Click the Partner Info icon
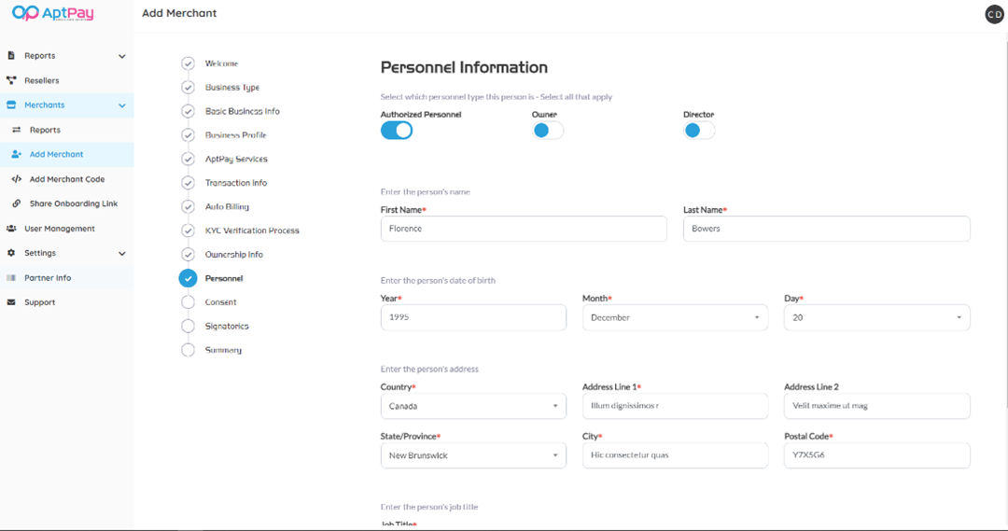1008x531 pixels. (11, 278)
